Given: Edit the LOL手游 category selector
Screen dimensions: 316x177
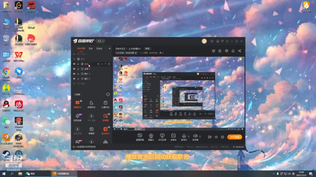Looking at the screenshot, I should click(x=126, y=53).
